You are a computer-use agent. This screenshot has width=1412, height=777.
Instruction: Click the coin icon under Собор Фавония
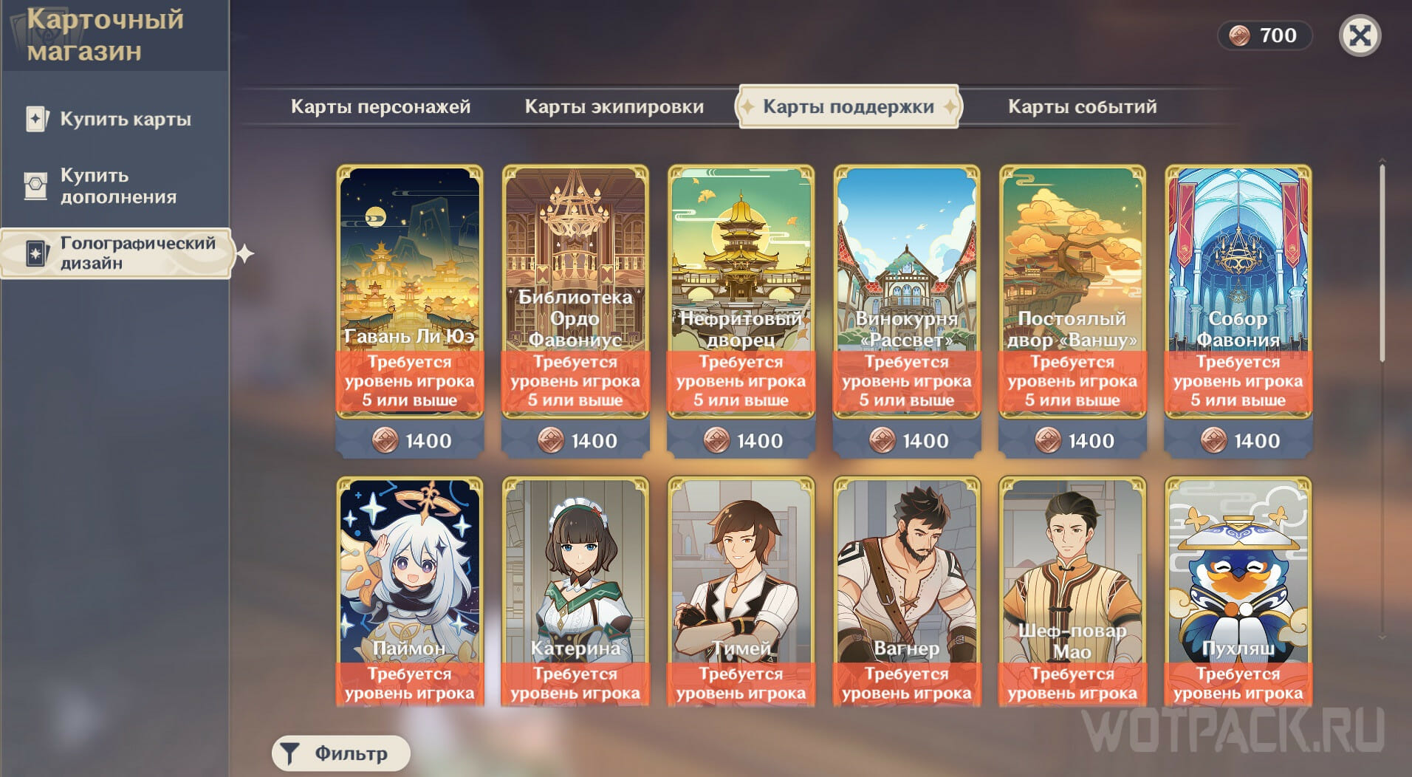tap(1213, 440)
